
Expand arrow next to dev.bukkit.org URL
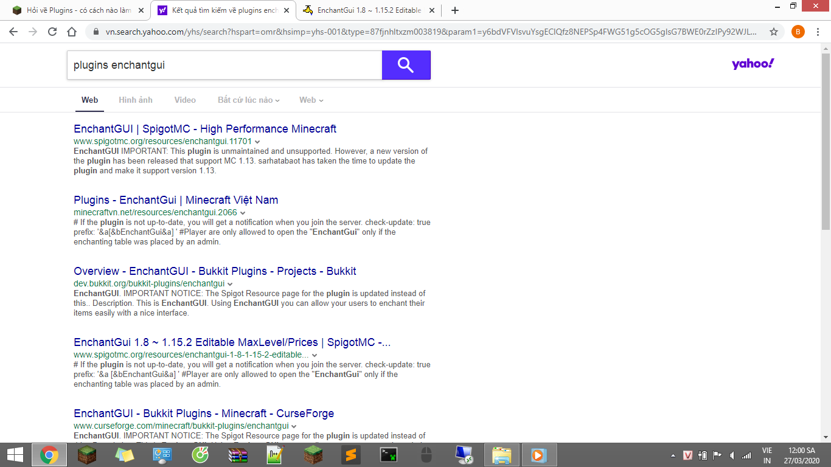[231, 284]
